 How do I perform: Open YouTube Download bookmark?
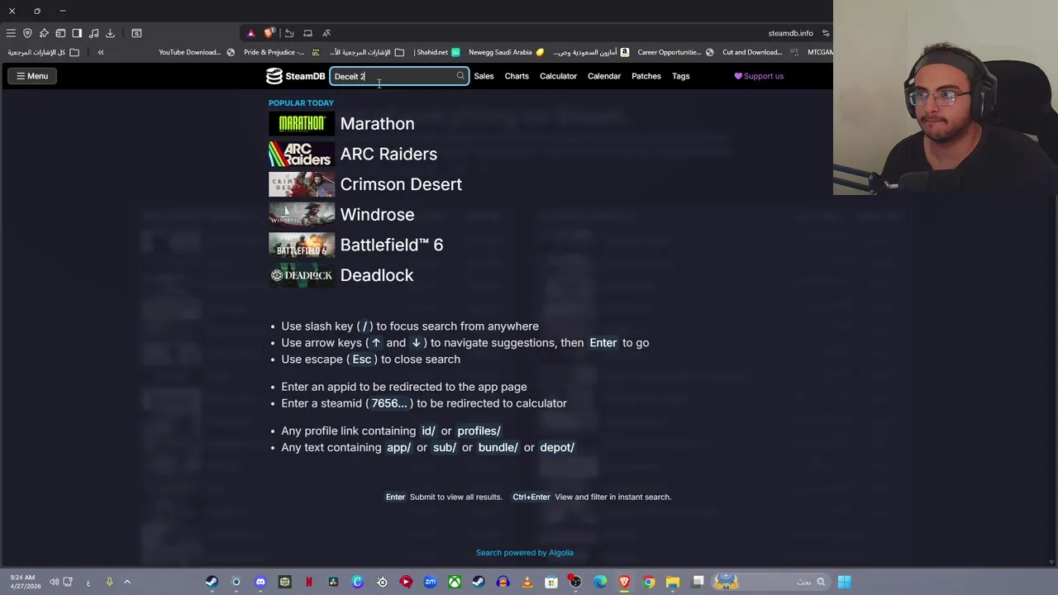[x=196, y=52]
